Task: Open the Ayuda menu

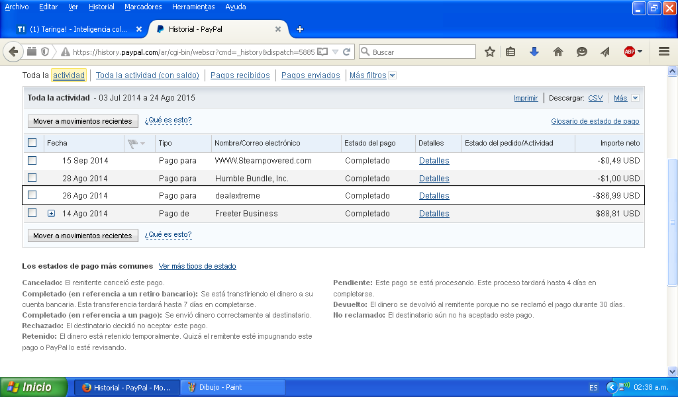Action: pos(236,7)
